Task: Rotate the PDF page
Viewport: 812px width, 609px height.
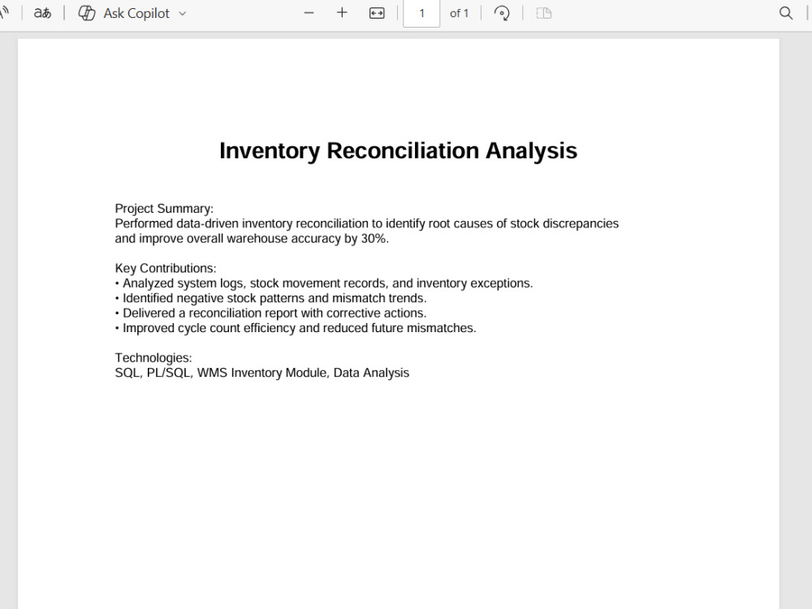Action: (502, 13)
